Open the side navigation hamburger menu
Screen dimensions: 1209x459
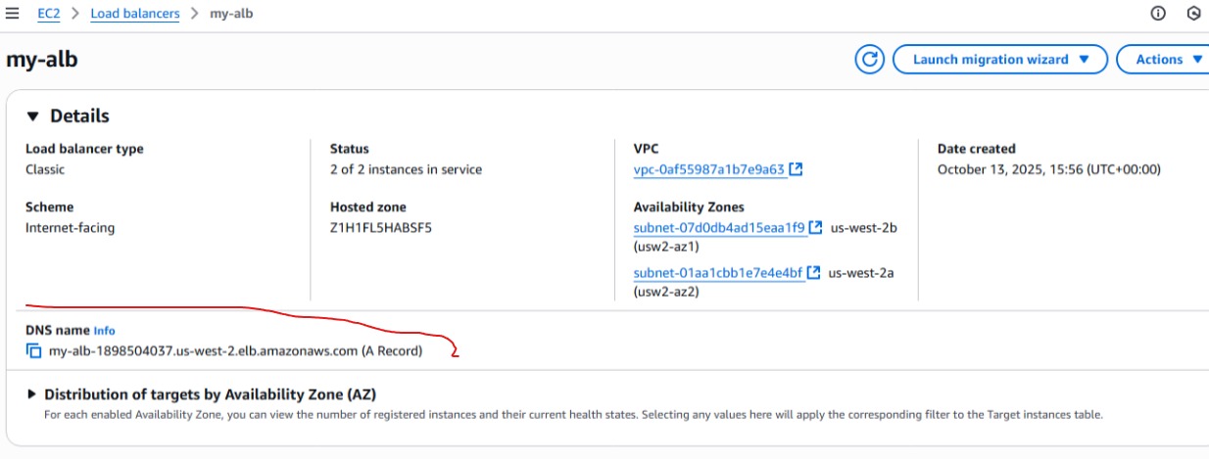(x=13, y=14)
